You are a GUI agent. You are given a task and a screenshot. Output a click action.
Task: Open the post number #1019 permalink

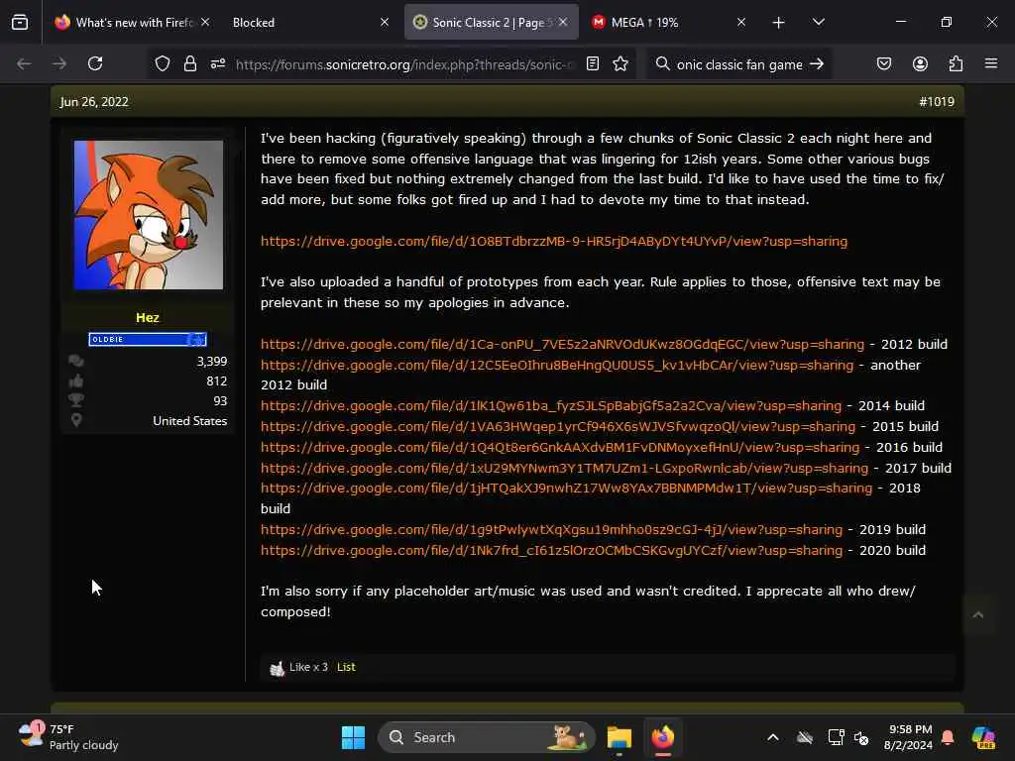(x=936, y=102)
